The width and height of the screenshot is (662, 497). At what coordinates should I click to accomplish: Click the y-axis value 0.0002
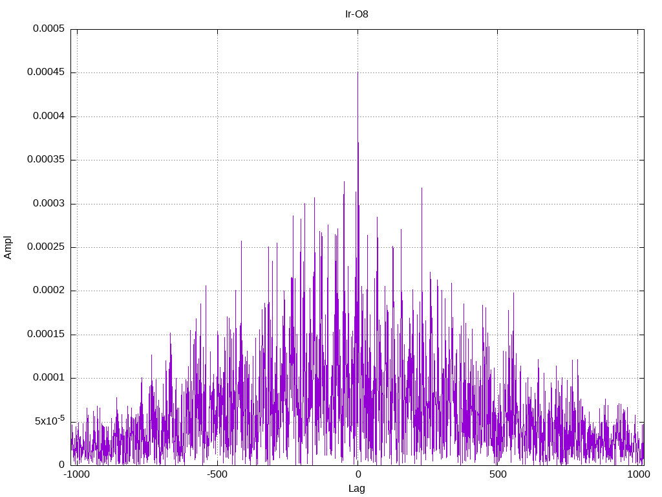49,291
